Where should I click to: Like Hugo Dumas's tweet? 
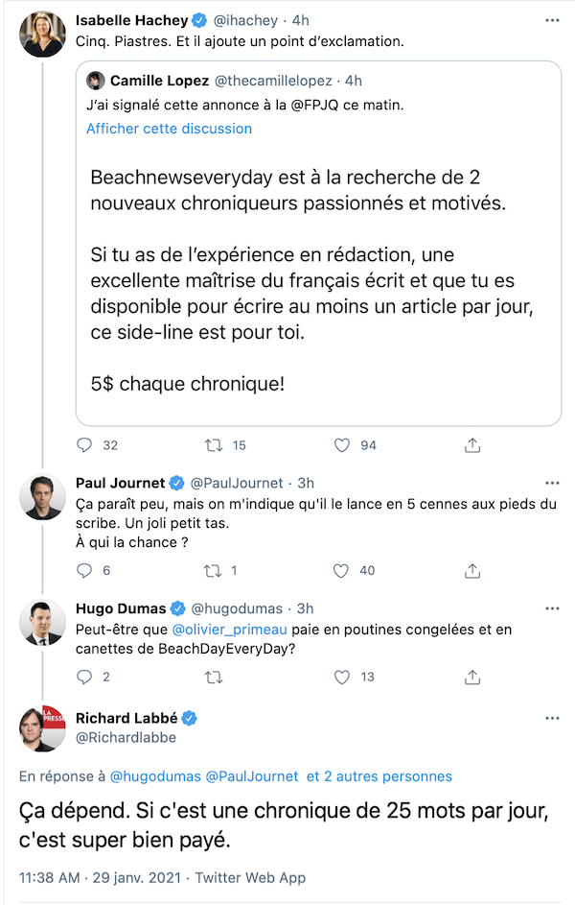341,677
